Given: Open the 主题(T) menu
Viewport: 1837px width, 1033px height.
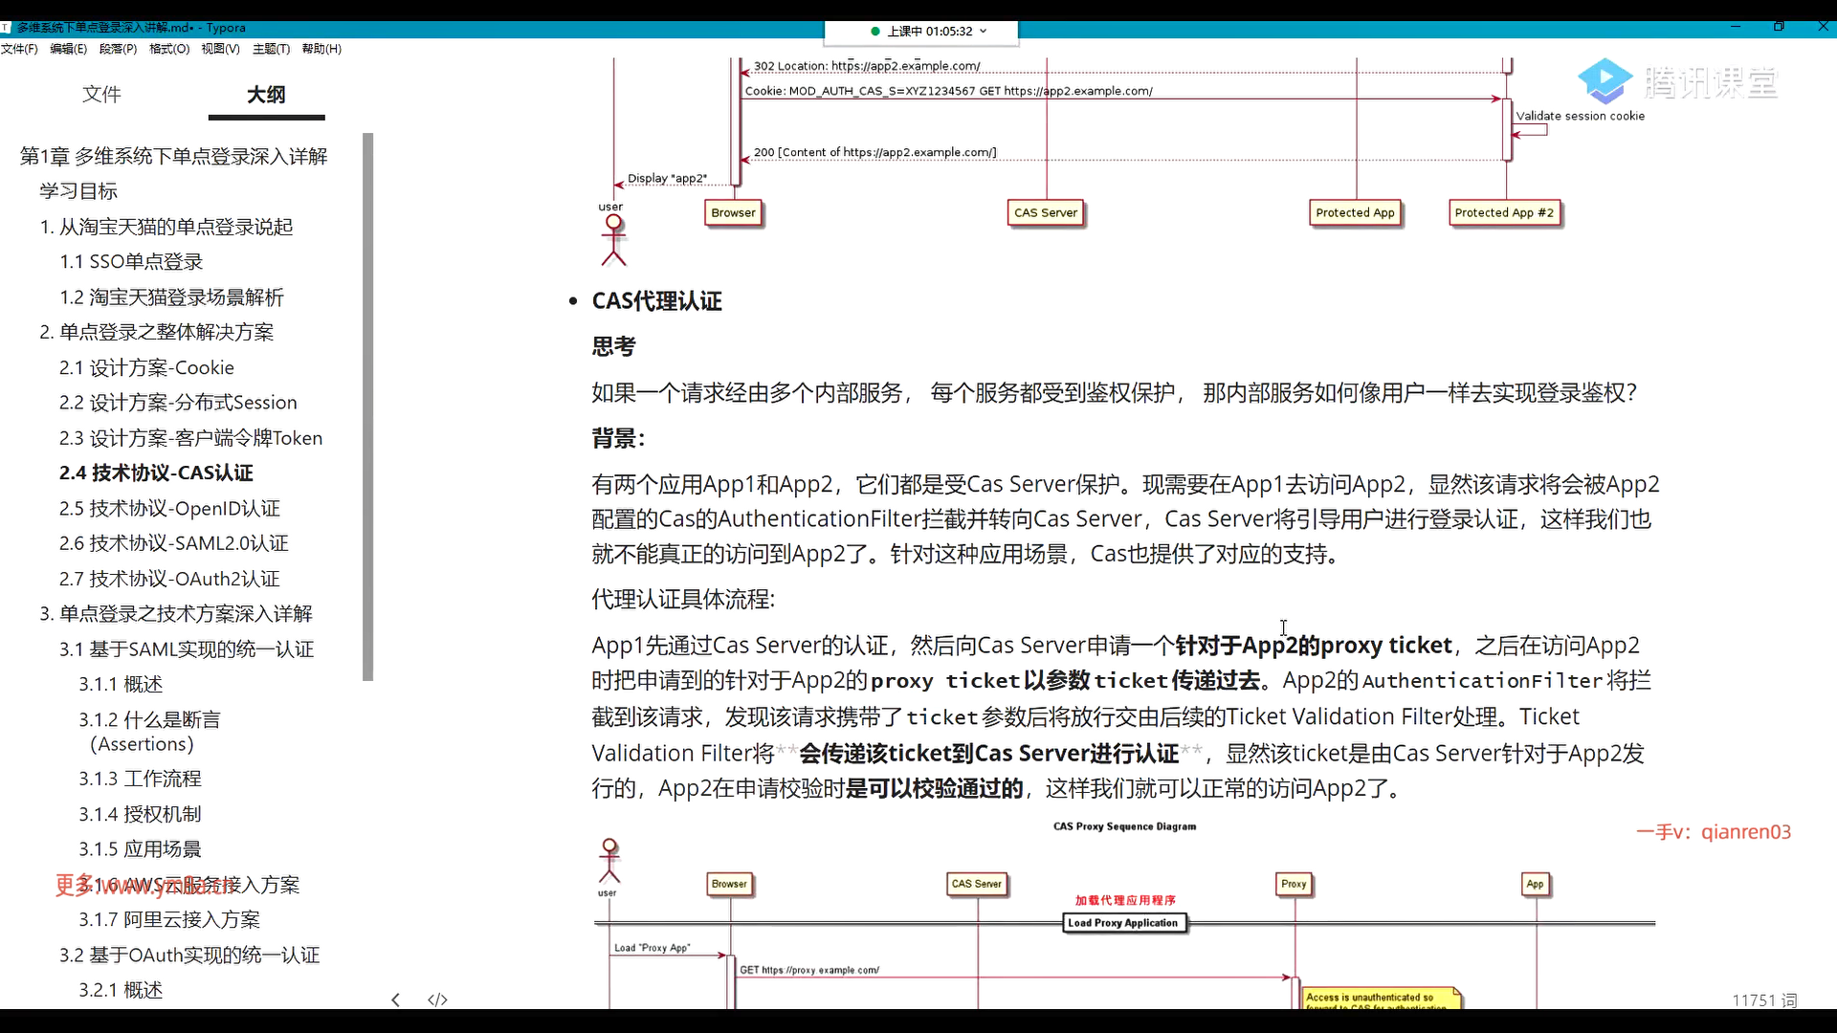Looking at the screenshot, I should coord(271,49).
